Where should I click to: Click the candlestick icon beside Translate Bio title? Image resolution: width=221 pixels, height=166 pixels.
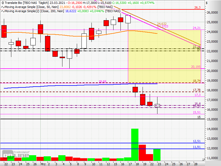click(x=2, y=3)
